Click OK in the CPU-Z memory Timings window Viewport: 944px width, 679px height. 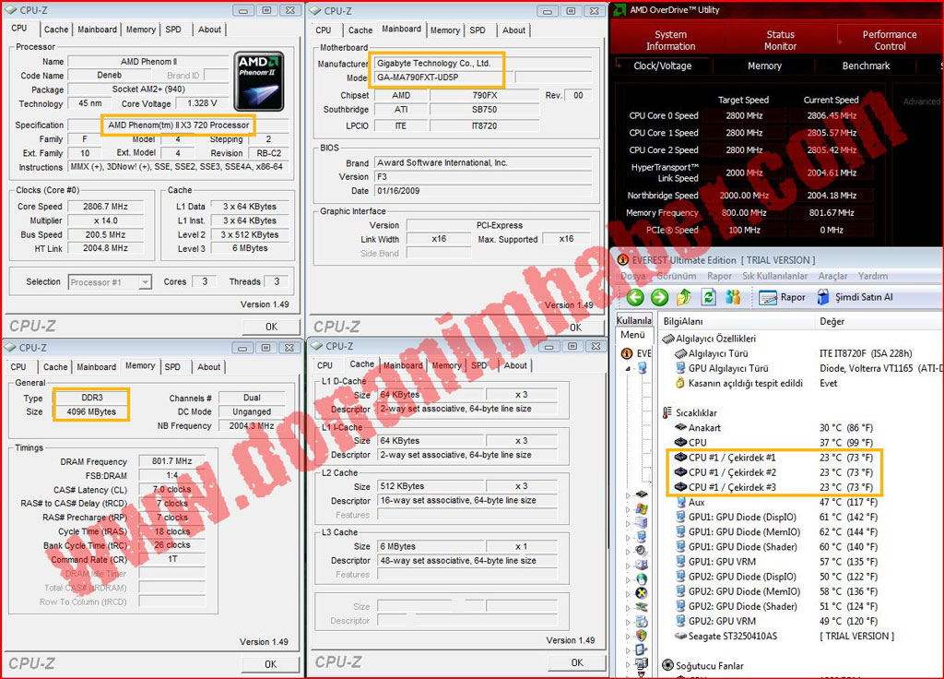pos(271,664)
